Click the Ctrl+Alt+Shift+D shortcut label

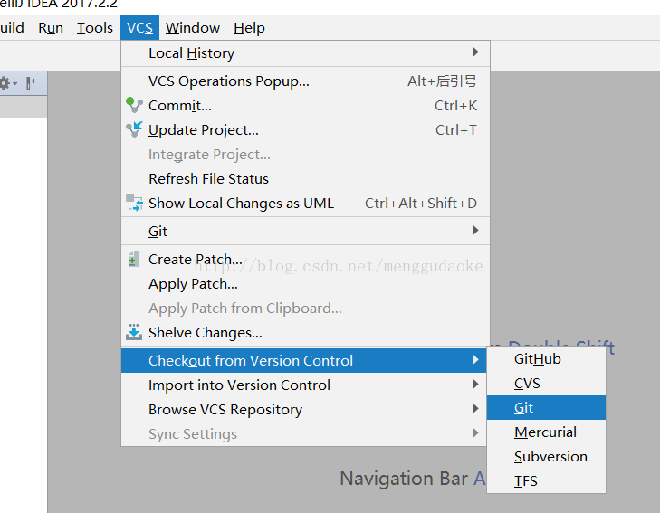click(x=421, y=203)
